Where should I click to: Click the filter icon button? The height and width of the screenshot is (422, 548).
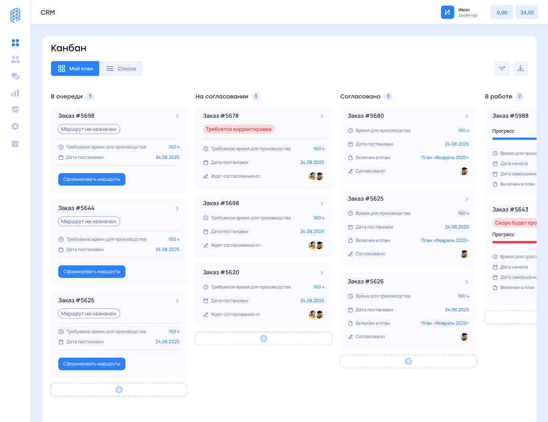pos(502,68)
